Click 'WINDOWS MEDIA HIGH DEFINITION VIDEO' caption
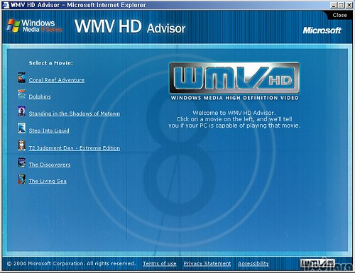 point(234,98)
